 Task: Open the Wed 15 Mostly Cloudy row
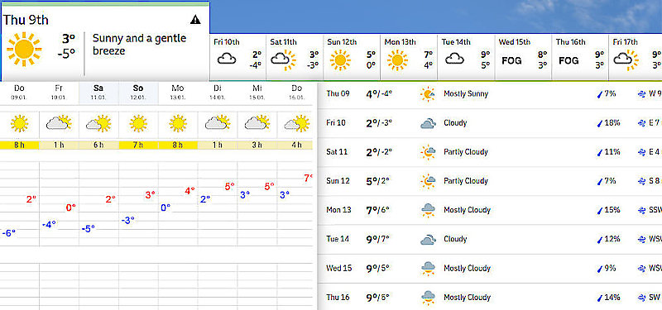click(x=490, y=268)
